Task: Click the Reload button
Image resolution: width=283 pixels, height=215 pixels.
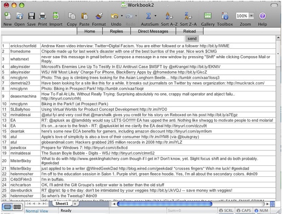Action: tap(190, 31)
